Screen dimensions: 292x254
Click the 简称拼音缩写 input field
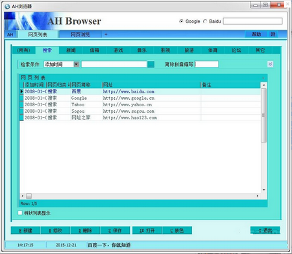[x=206, y=64]
